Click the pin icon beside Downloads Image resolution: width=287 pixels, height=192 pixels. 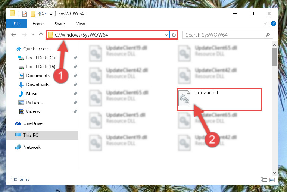click(75, 85)
